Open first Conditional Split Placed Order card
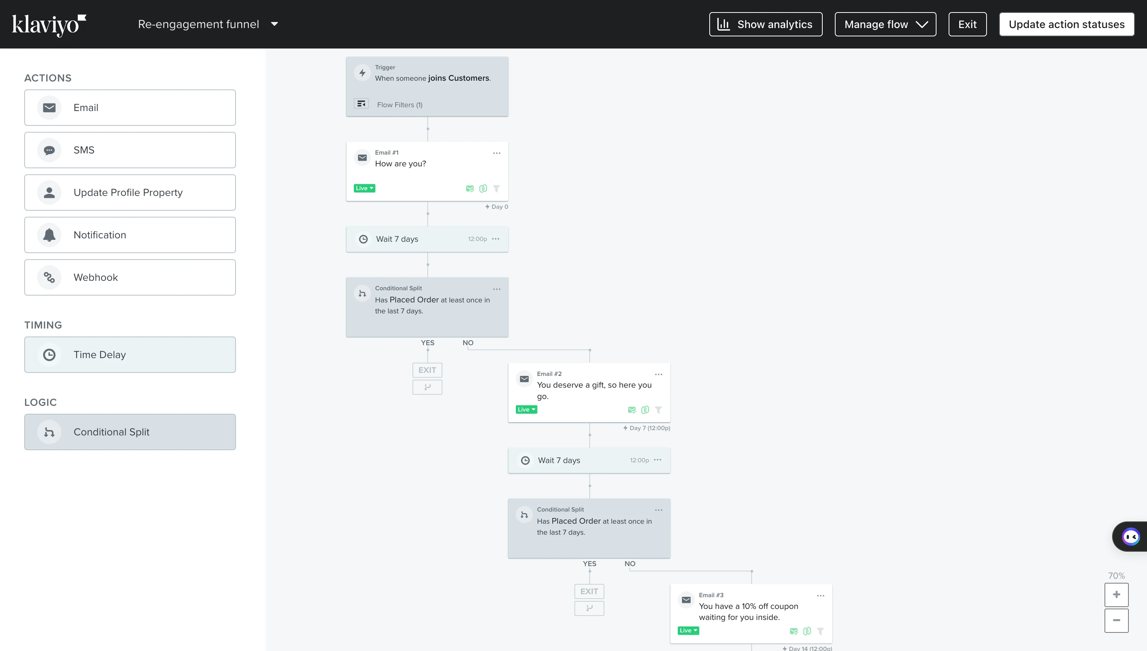Viewport: 1147px width, 651px height. tap(427, 307)
